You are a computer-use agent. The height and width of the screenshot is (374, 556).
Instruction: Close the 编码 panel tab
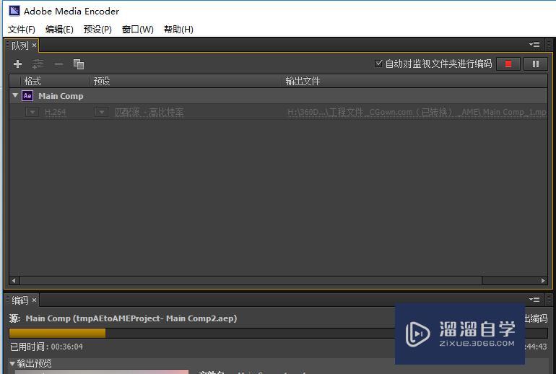tap(34, 300)
